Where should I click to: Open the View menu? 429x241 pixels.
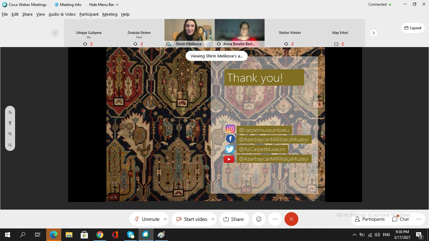(x=41, y=14)
